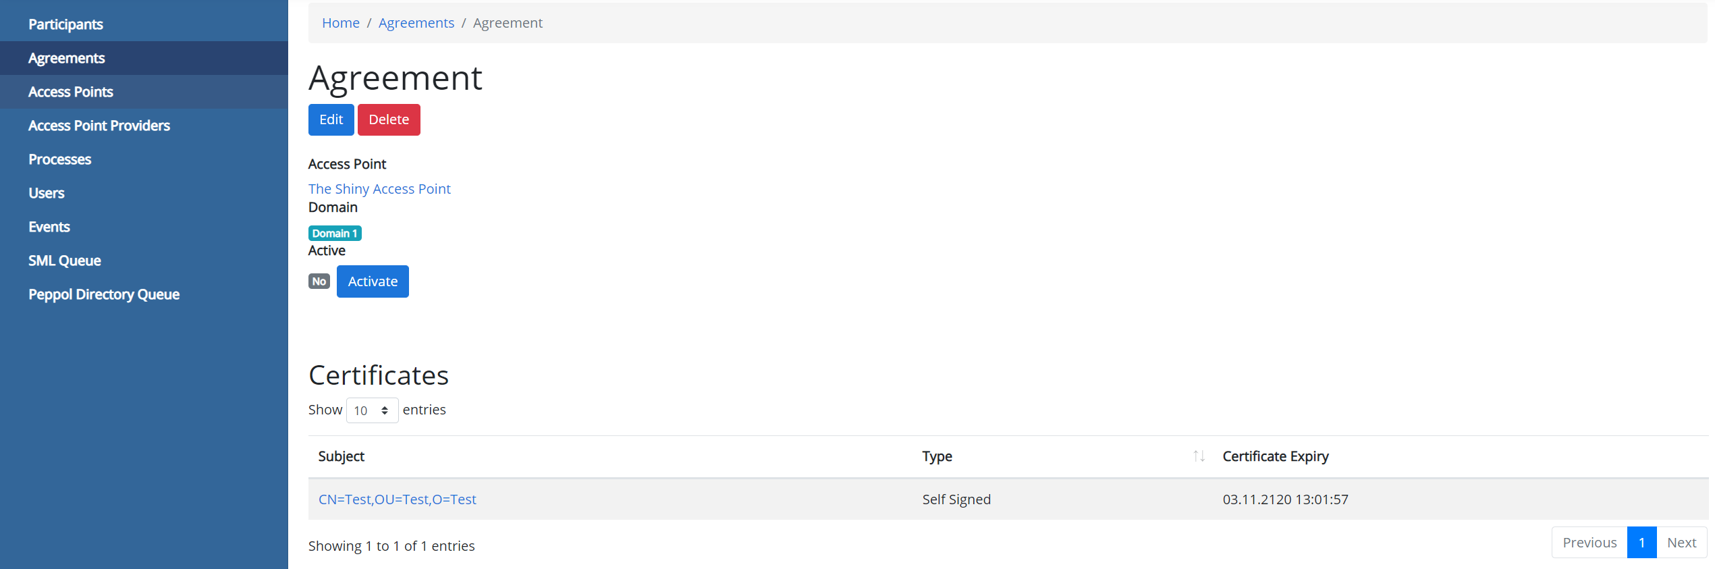Click the Domain 1 badge
1715x569 pixels.
335,234
